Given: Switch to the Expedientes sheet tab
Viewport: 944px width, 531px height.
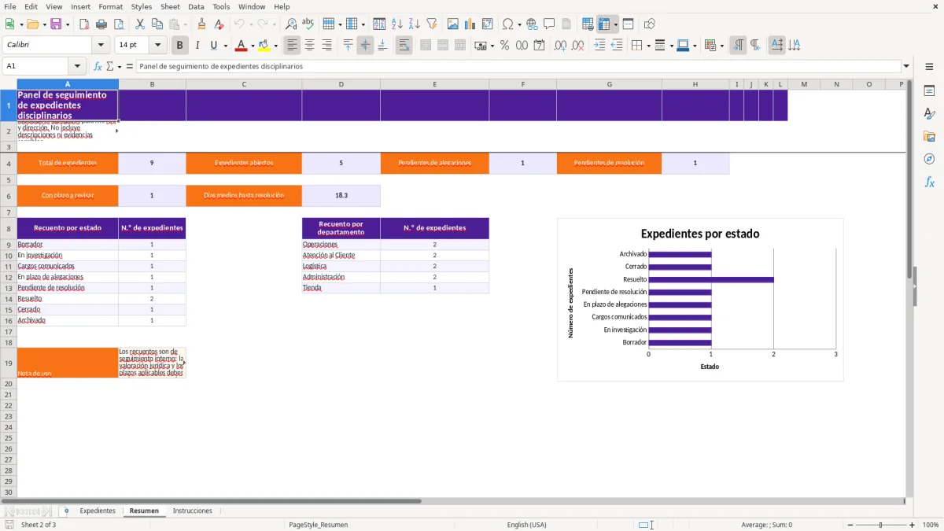Looking at the screenshot, I should [98, 511].
